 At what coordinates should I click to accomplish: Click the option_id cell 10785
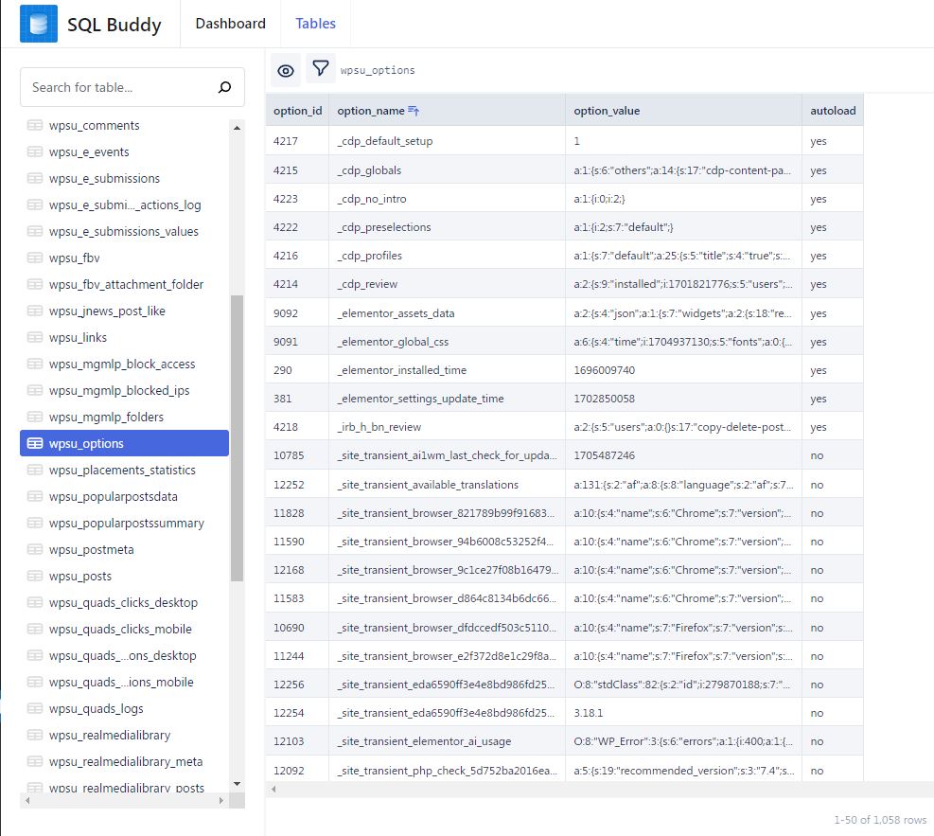(297, 455)
